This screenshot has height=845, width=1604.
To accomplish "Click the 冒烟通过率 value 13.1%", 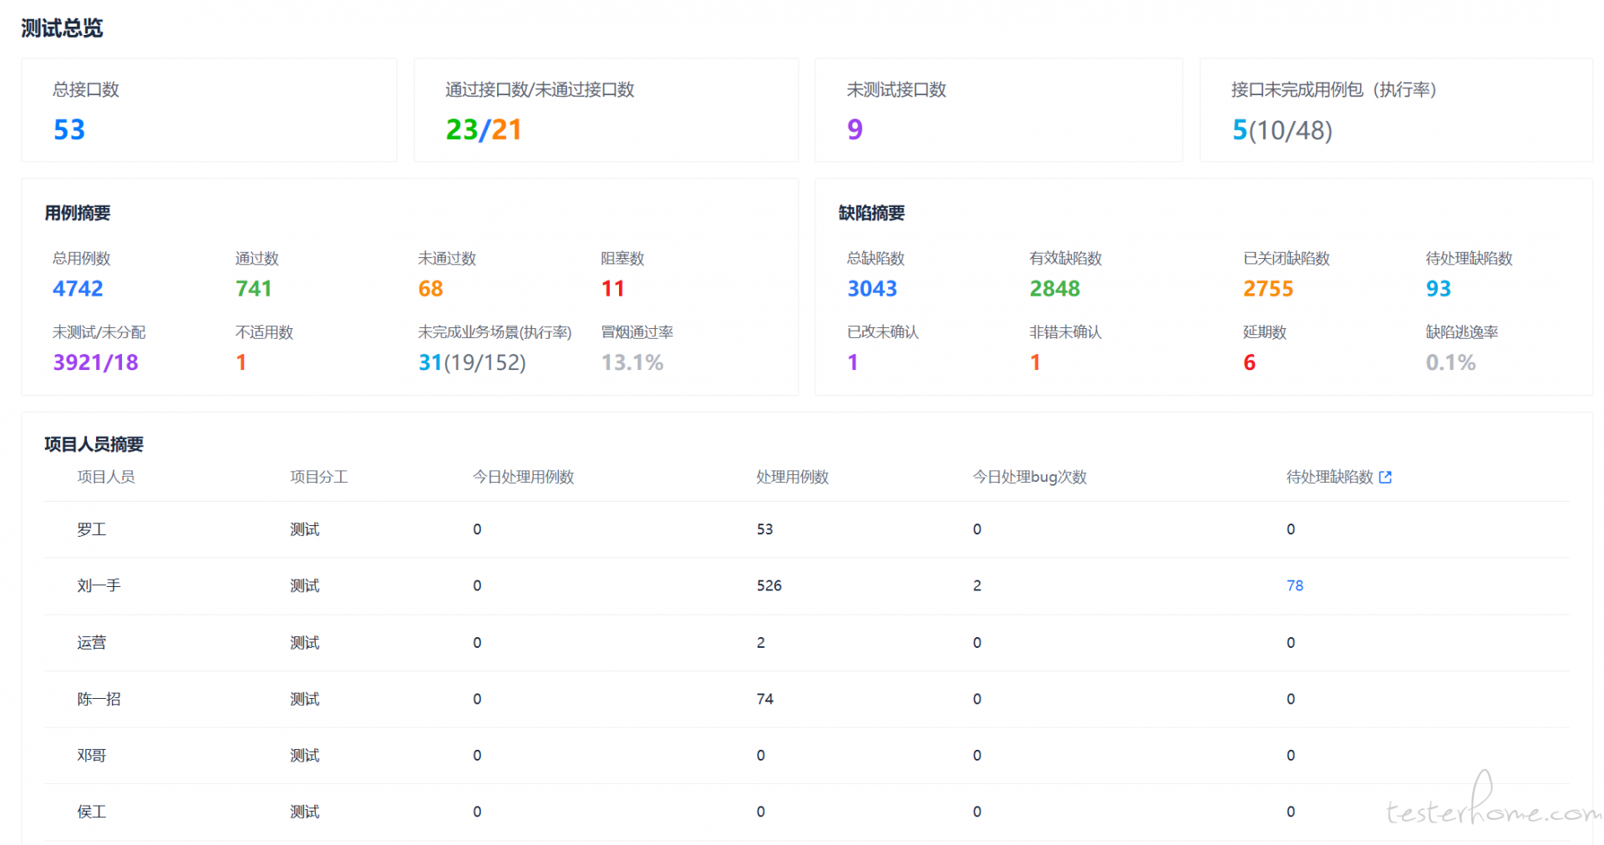I will (632, 362).
